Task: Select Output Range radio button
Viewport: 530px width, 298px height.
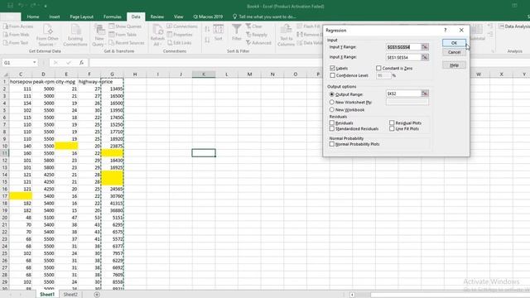Action: 332,94
